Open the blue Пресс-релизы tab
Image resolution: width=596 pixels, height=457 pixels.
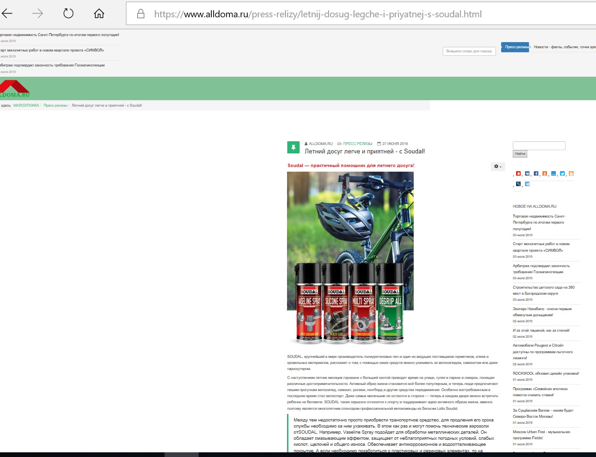click(515, 47)
